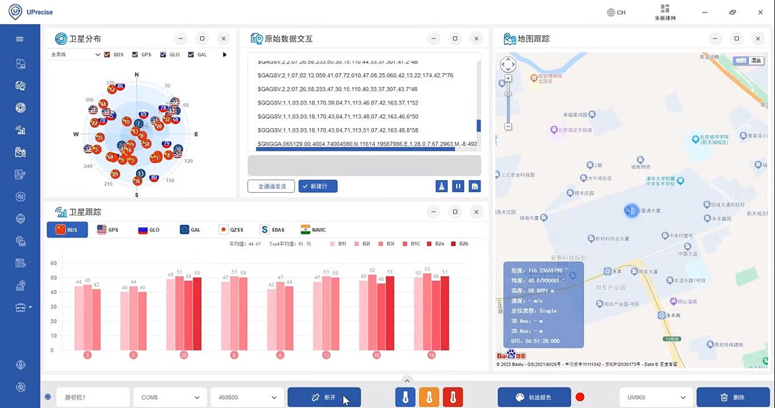Open the hamburger menu in the sidebar

click(x=20, y=39)
